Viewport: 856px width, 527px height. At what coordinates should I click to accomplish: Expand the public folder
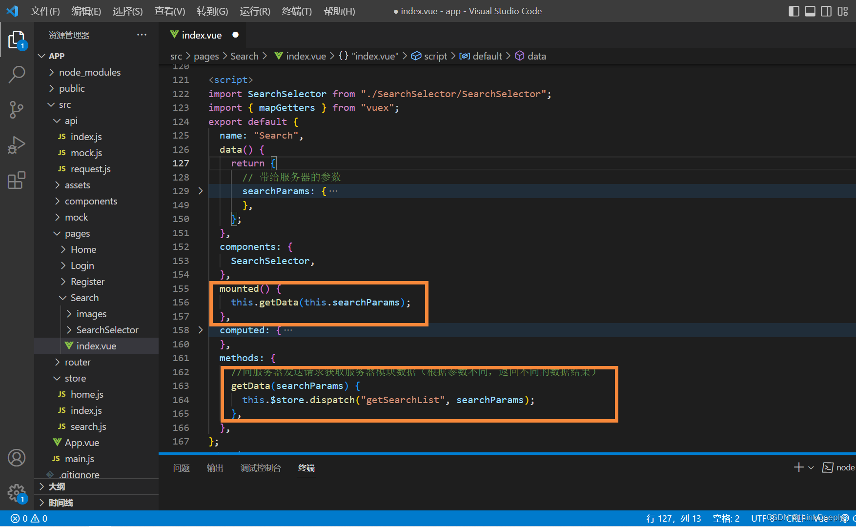pos(97,88)
